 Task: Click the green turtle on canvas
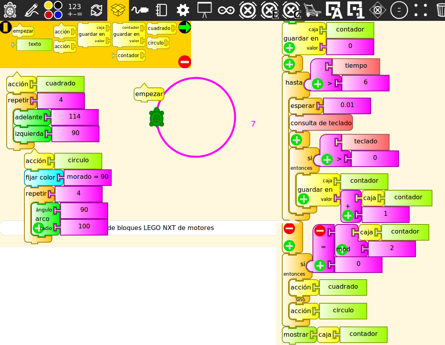(157, 117)
